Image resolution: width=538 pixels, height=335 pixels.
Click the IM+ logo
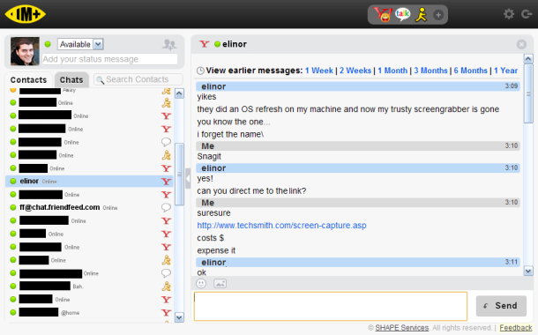pyautogui.click(x=25, y=14)
